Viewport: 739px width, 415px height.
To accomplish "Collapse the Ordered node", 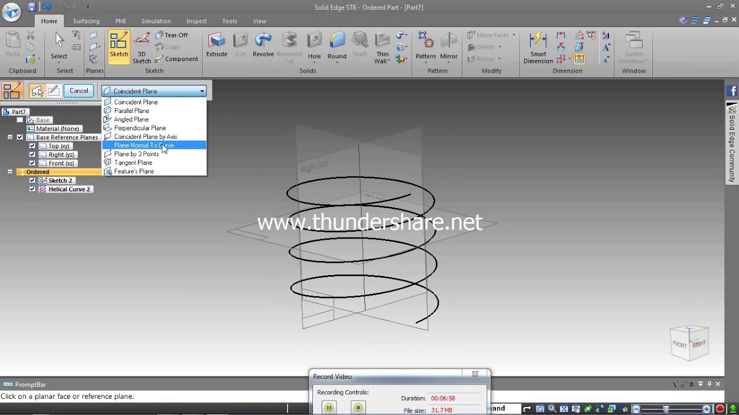I will point(10,172).
